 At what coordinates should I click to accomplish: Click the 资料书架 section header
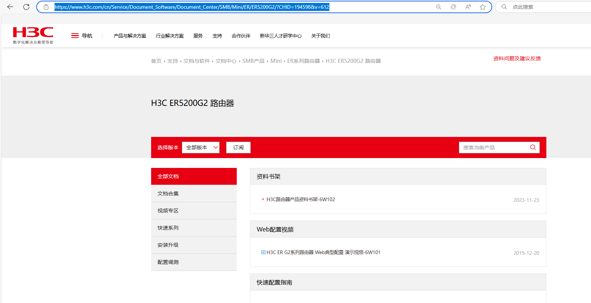tap(398, 176)
